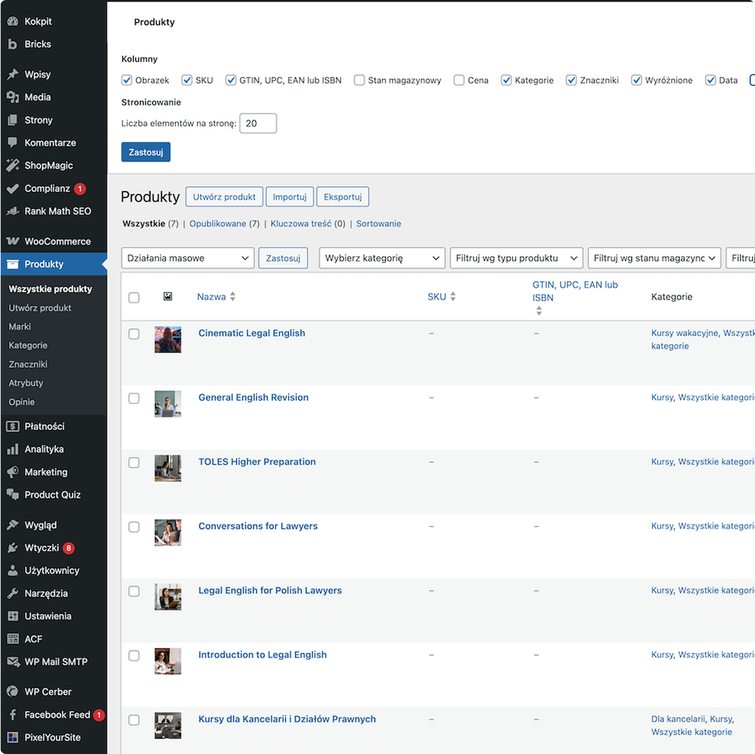Screen dimensions: 755x754
Task: Open WP Mail SMTP envelope icon
Action: [13, 661]
